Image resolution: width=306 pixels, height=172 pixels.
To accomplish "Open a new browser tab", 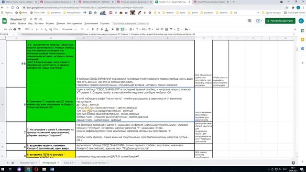I will point(234,2).
